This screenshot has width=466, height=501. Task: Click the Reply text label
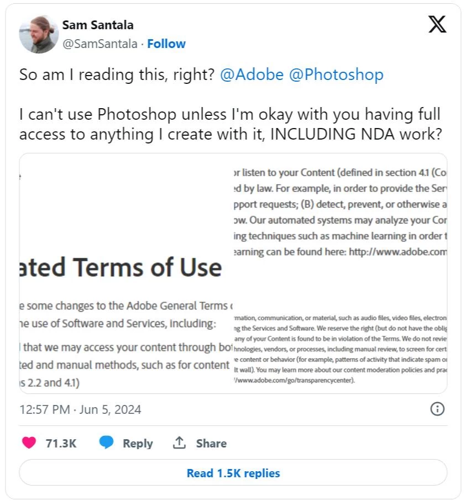coord(138,444)
